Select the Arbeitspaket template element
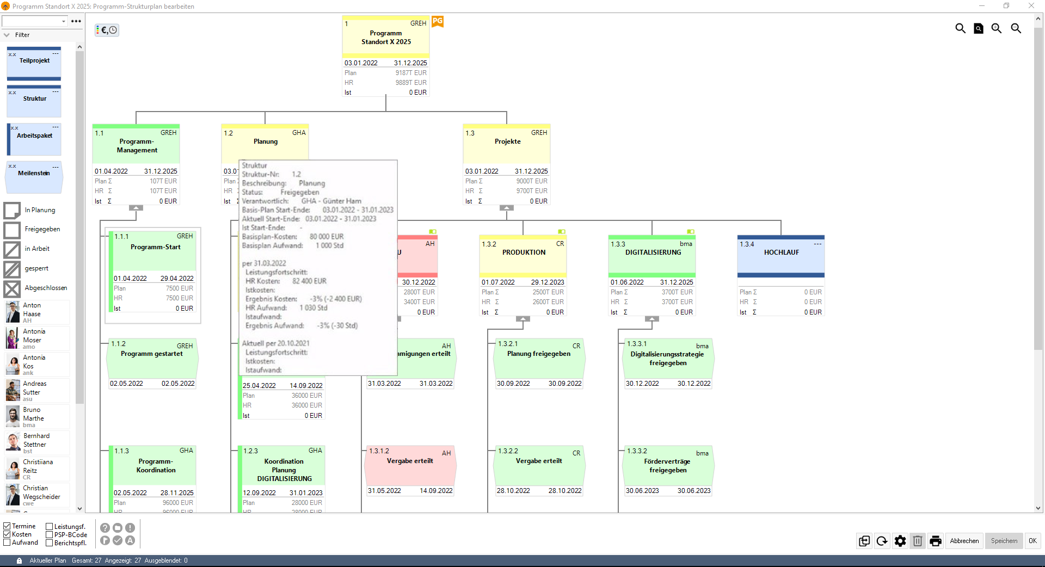1045x567 pixels. click(34, 139)
